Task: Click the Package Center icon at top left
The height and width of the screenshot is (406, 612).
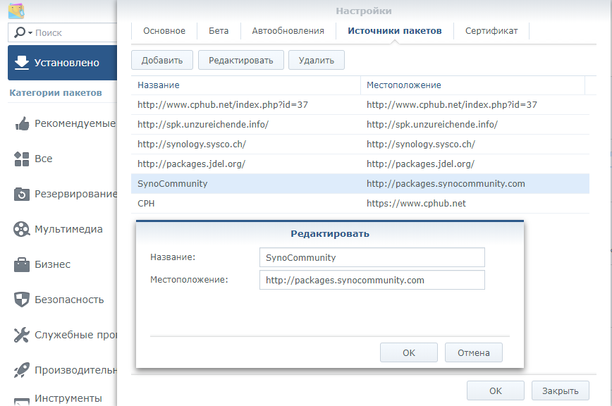Action: [x=16, y=11]
